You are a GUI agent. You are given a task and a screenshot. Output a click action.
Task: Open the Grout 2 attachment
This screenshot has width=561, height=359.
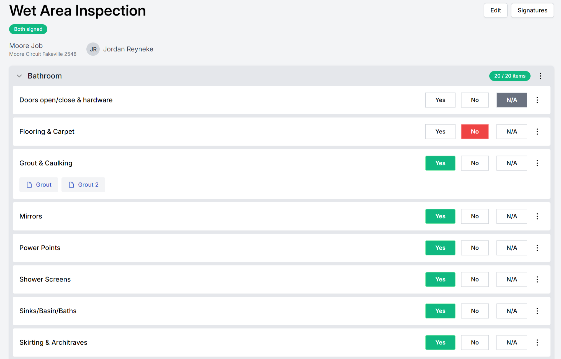click(83, 185)
